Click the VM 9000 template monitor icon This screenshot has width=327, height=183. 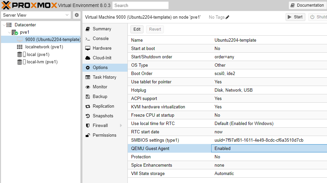click(x=20, y=39)
